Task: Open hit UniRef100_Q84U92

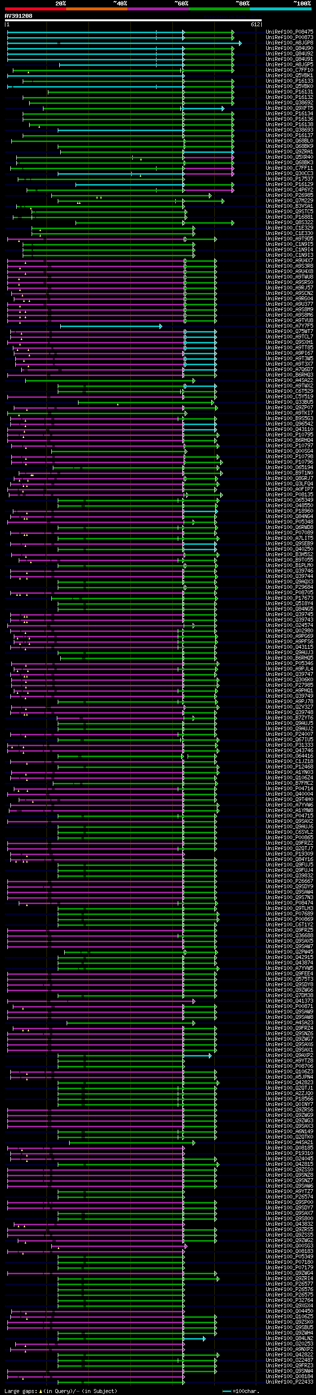Action: point(289,53)
